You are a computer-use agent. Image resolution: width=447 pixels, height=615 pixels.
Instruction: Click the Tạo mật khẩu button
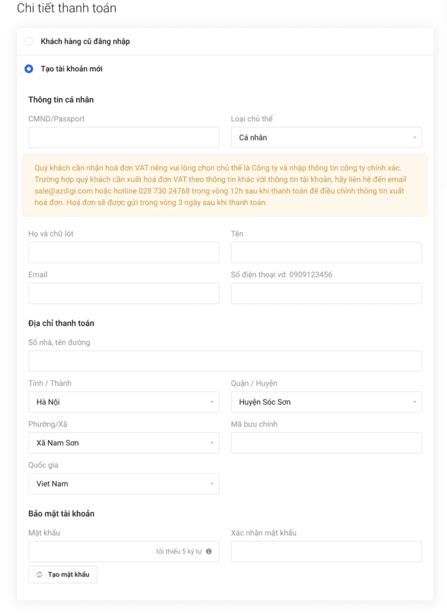(x=63, y=575)
